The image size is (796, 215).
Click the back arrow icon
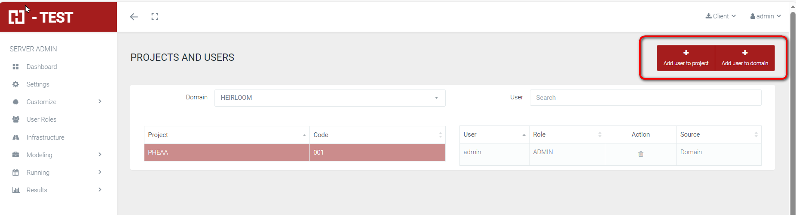134,17
